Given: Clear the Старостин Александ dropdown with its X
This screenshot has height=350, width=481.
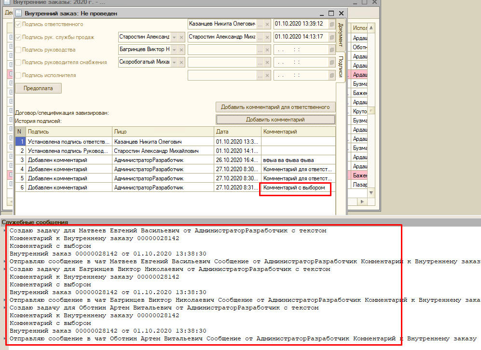Looking at the screenshot, I should pos(181,37).
